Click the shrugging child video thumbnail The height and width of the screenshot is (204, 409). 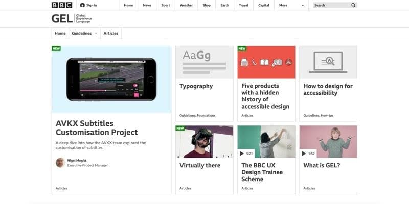(x=328, y=142)
